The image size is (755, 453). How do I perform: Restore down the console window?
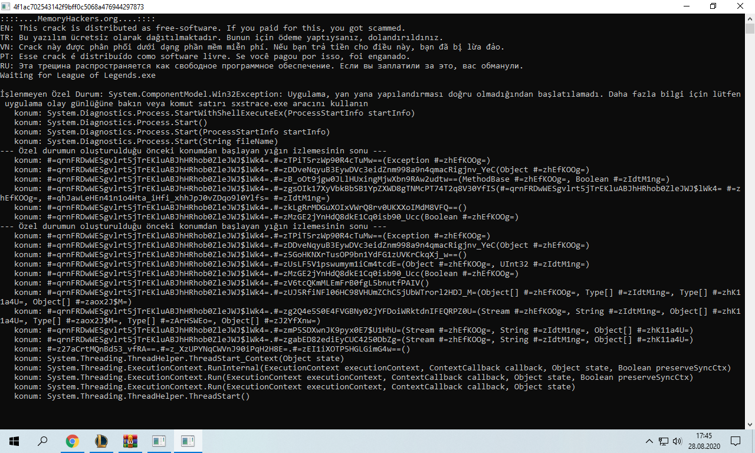(x=713, y=6)
